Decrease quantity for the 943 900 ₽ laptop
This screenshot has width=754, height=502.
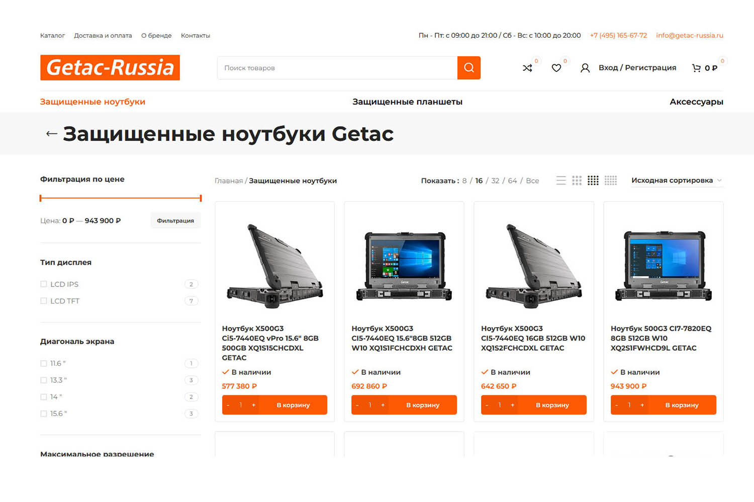(617, 405)
